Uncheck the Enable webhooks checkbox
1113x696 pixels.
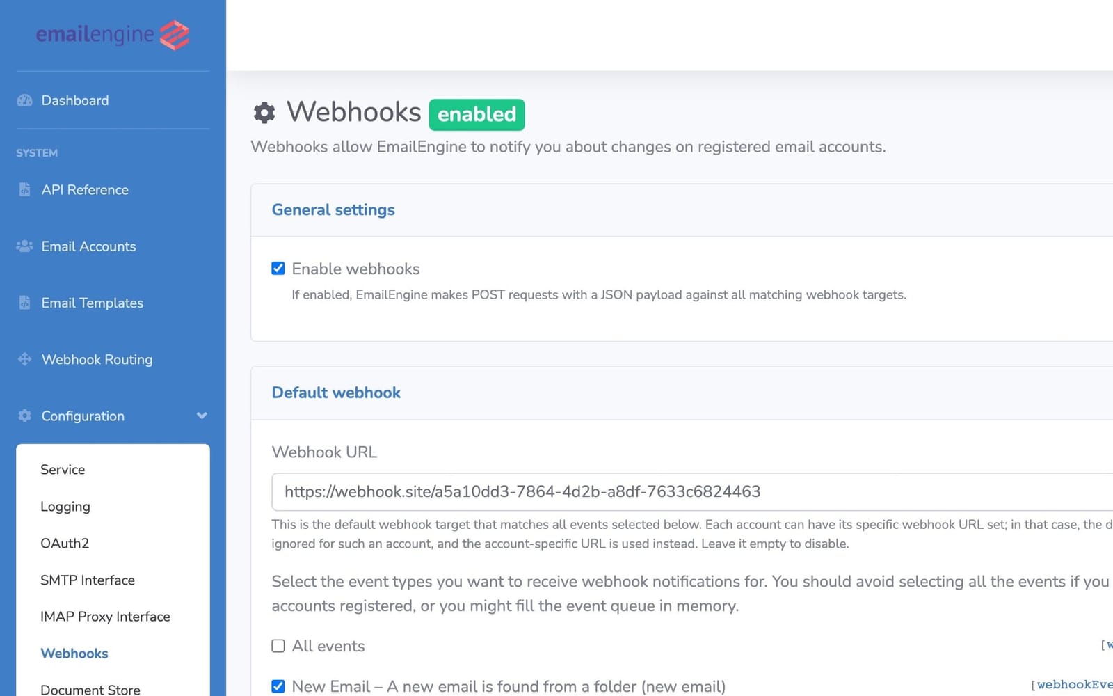tap(278, 268)
